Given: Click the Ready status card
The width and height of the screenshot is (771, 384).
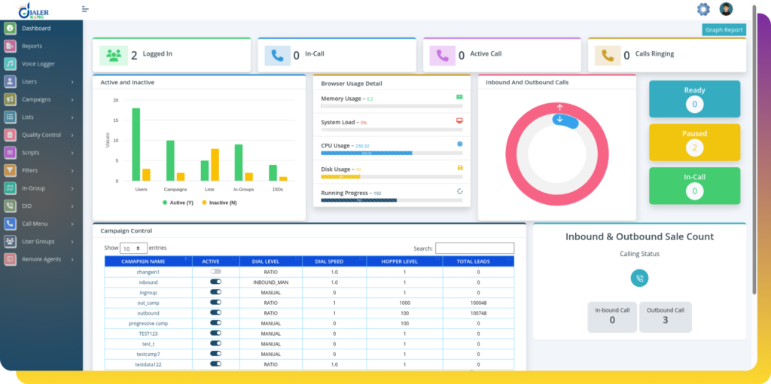Looking at the screenshot, I should coord(694,99).
